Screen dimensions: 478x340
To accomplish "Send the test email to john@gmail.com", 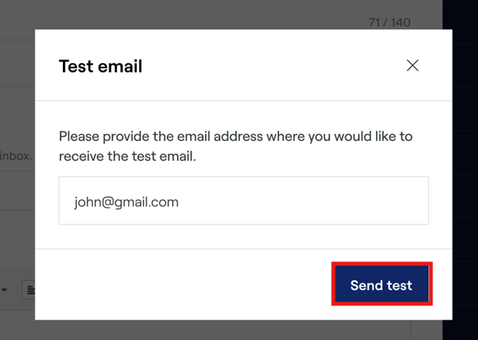I will [x=381, y=285].
